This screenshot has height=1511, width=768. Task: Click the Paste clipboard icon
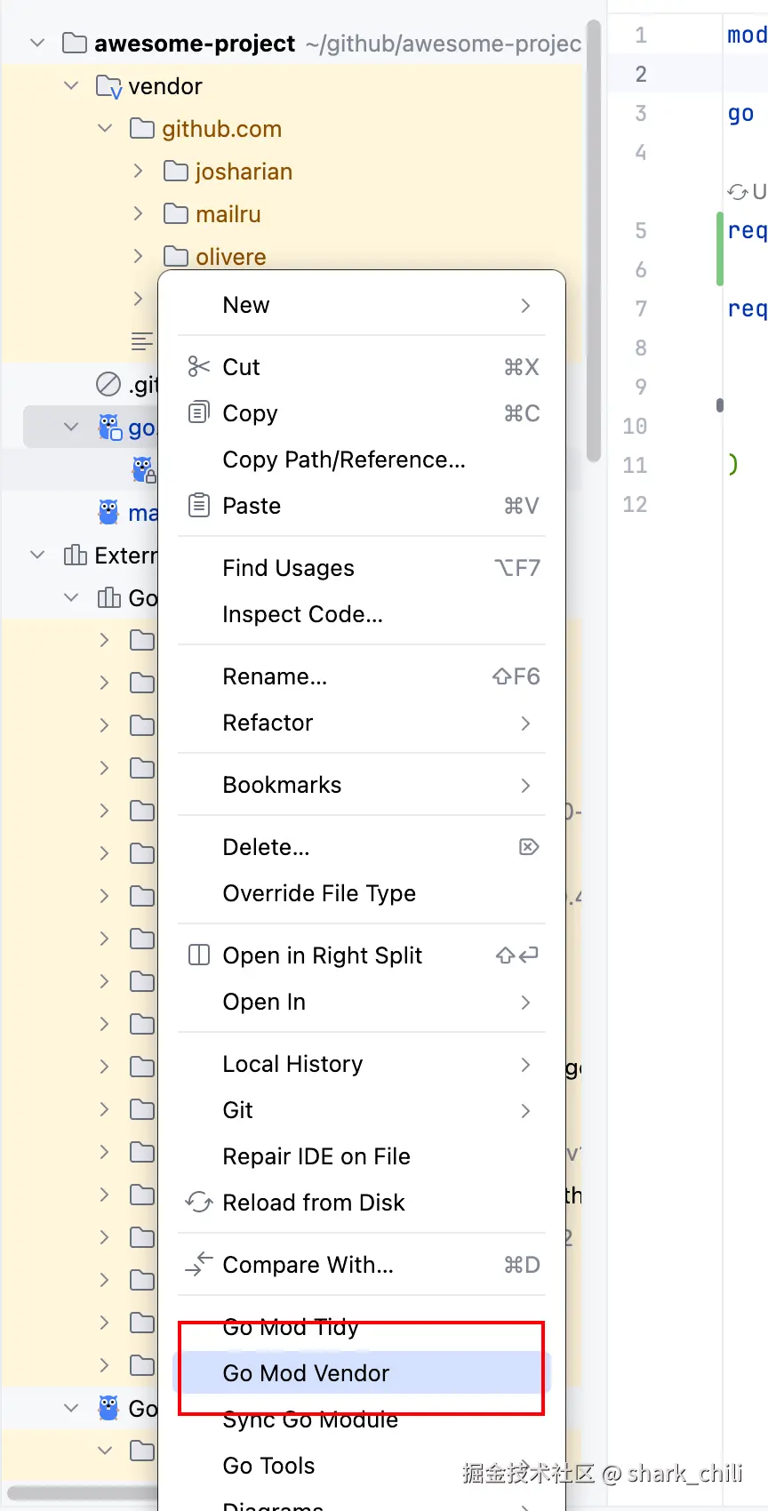tap(198, 506)
